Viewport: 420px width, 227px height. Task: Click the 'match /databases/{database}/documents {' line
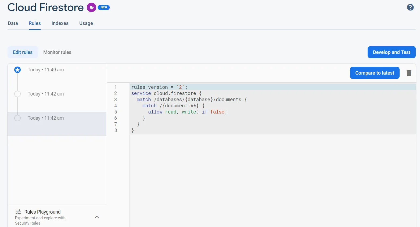click(192, 100)
